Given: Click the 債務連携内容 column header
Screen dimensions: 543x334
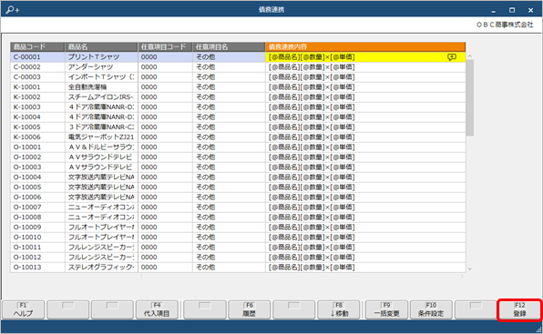Looking at the screenshot, I should 365,46.
